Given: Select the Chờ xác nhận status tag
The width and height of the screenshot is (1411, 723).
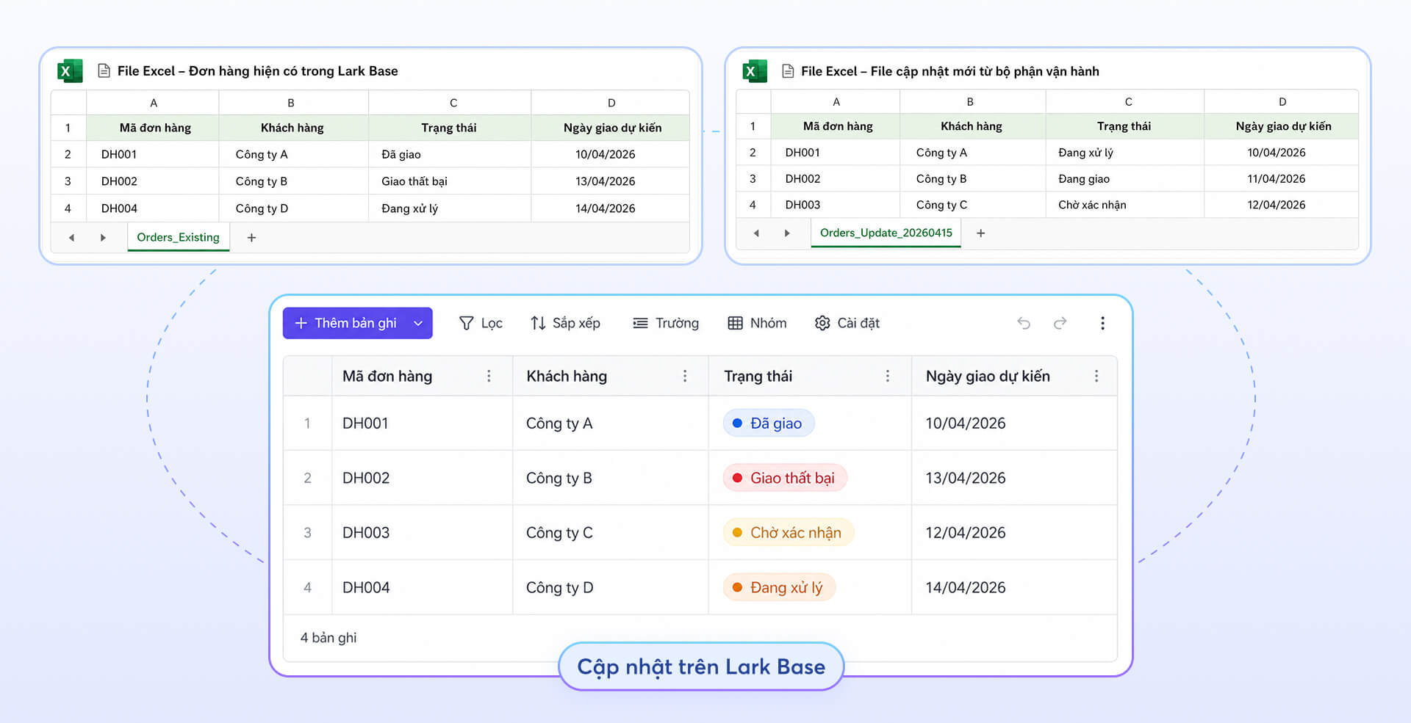Looking at the screenshot, I should click(789, 533).
